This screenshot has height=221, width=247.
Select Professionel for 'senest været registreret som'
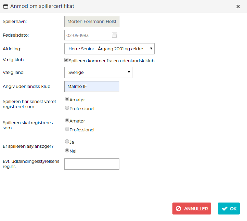pos(67,108)
